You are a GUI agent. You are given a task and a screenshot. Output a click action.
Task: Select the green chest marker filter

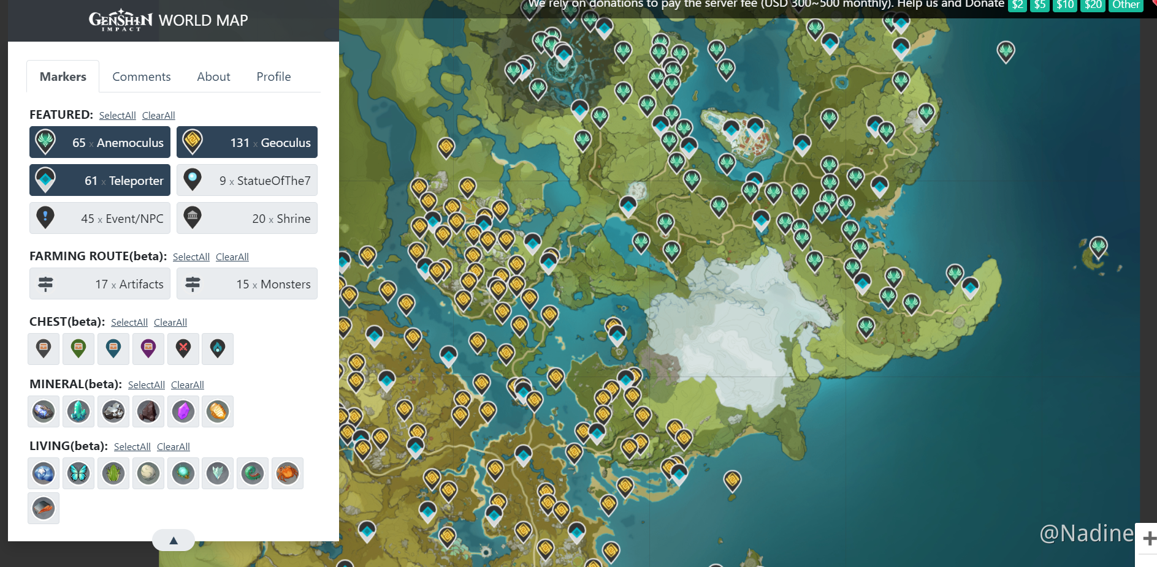coord(78,349)
